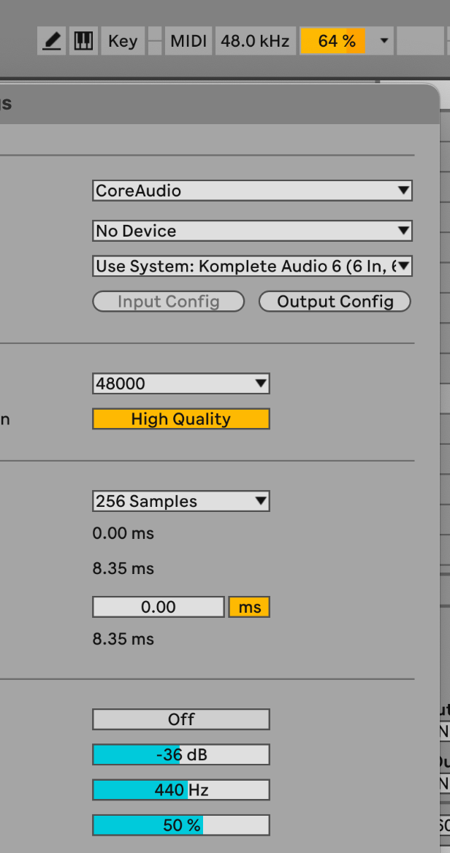Toggle the Key map mode switch

[122, 41]
